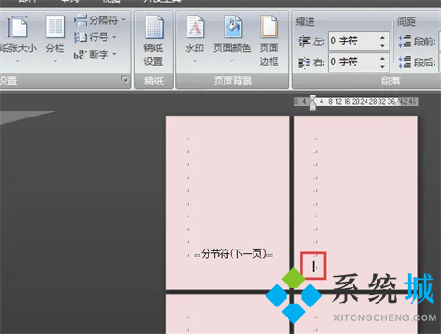Expand the 断字 dropdown arrow
Viewport: 441px width, 334px height.
(x=114, y=54)
